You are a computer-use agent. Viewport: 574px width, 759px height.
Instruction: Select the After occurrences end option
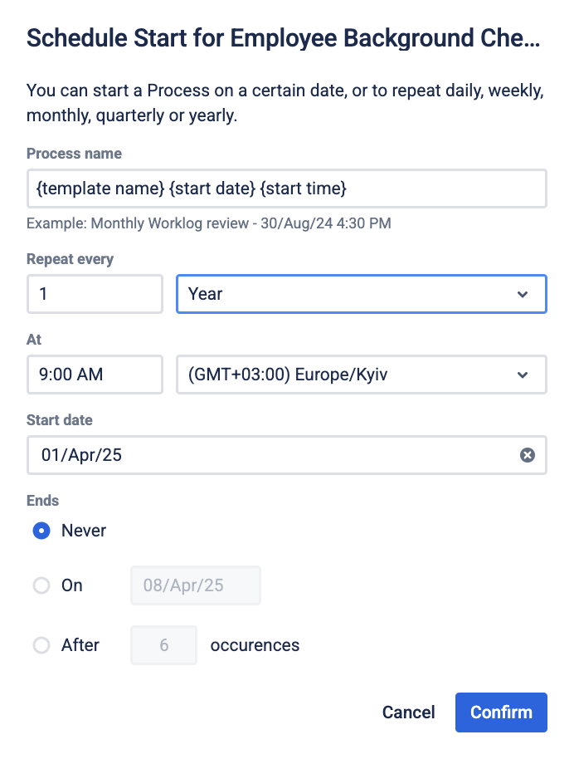pyautogui.click(x=41, y=645)
